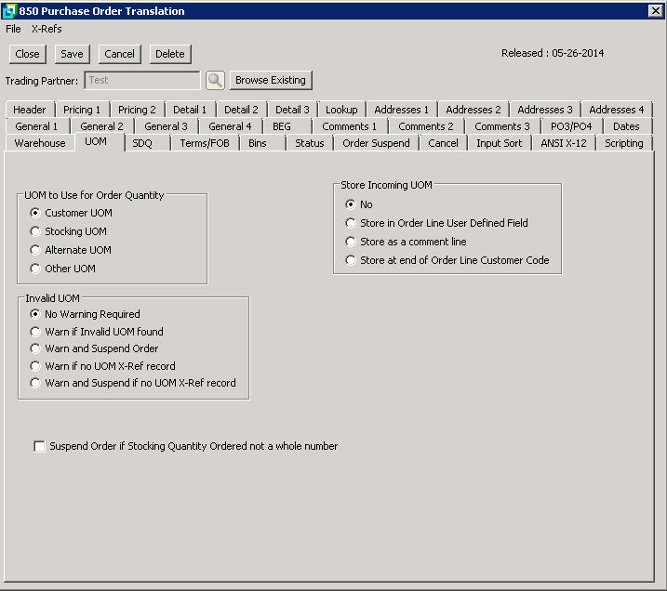The width and height of the screenshot is (667, 591).
Task: Go to the Order Suspend tab
Action: (x=376, y=143)
